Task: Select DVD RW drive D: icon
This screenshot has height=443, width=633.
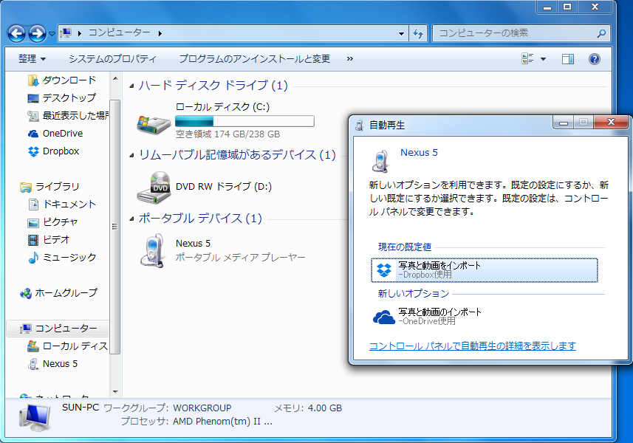Action: 154,188
